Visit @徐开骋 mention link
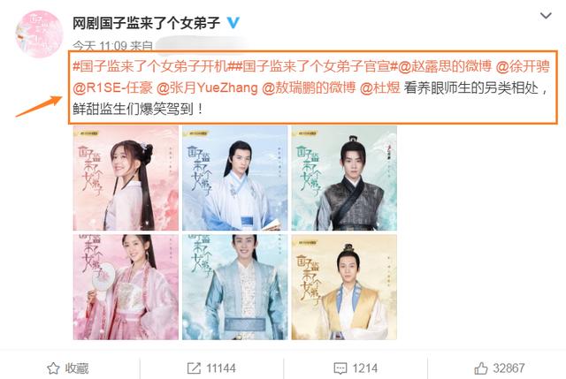Image resolution: width=566 pixels, height=379 pixels. (523, 67)
